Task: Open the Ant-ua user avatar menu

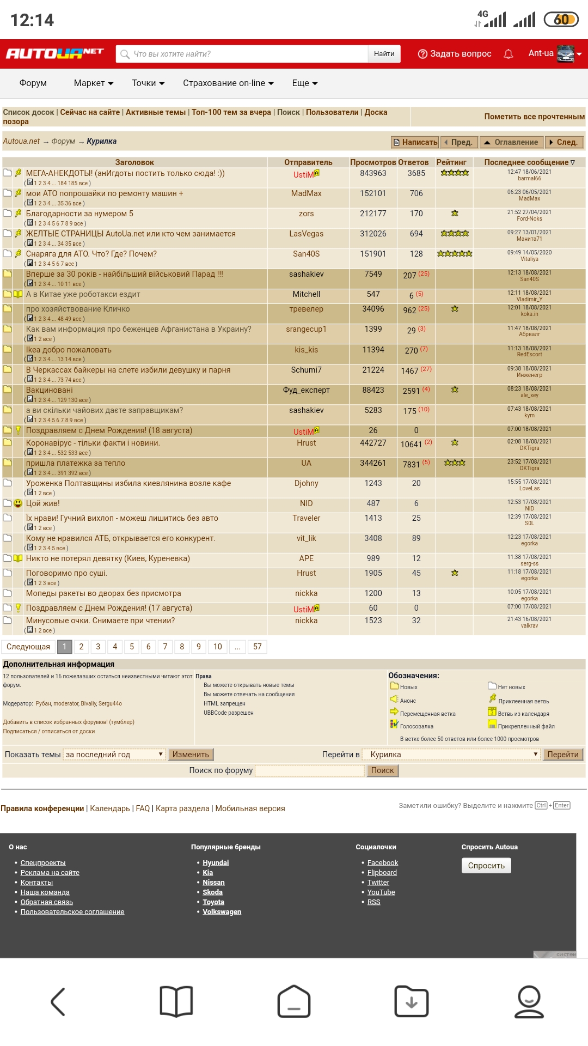Action: (x=566, y=54)
